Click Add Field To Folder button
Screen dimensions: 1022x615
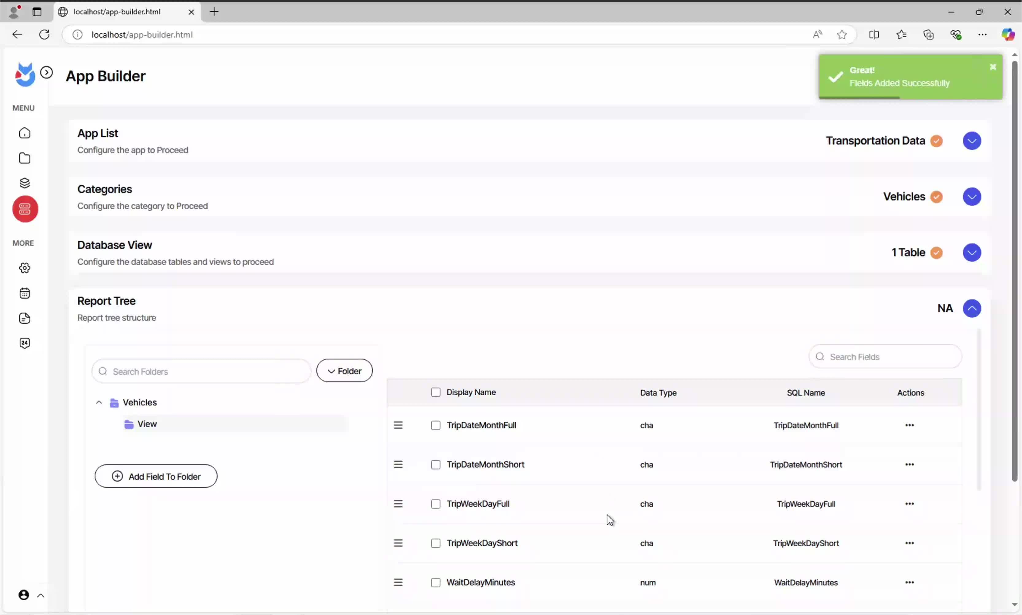[x=156, y=477]
